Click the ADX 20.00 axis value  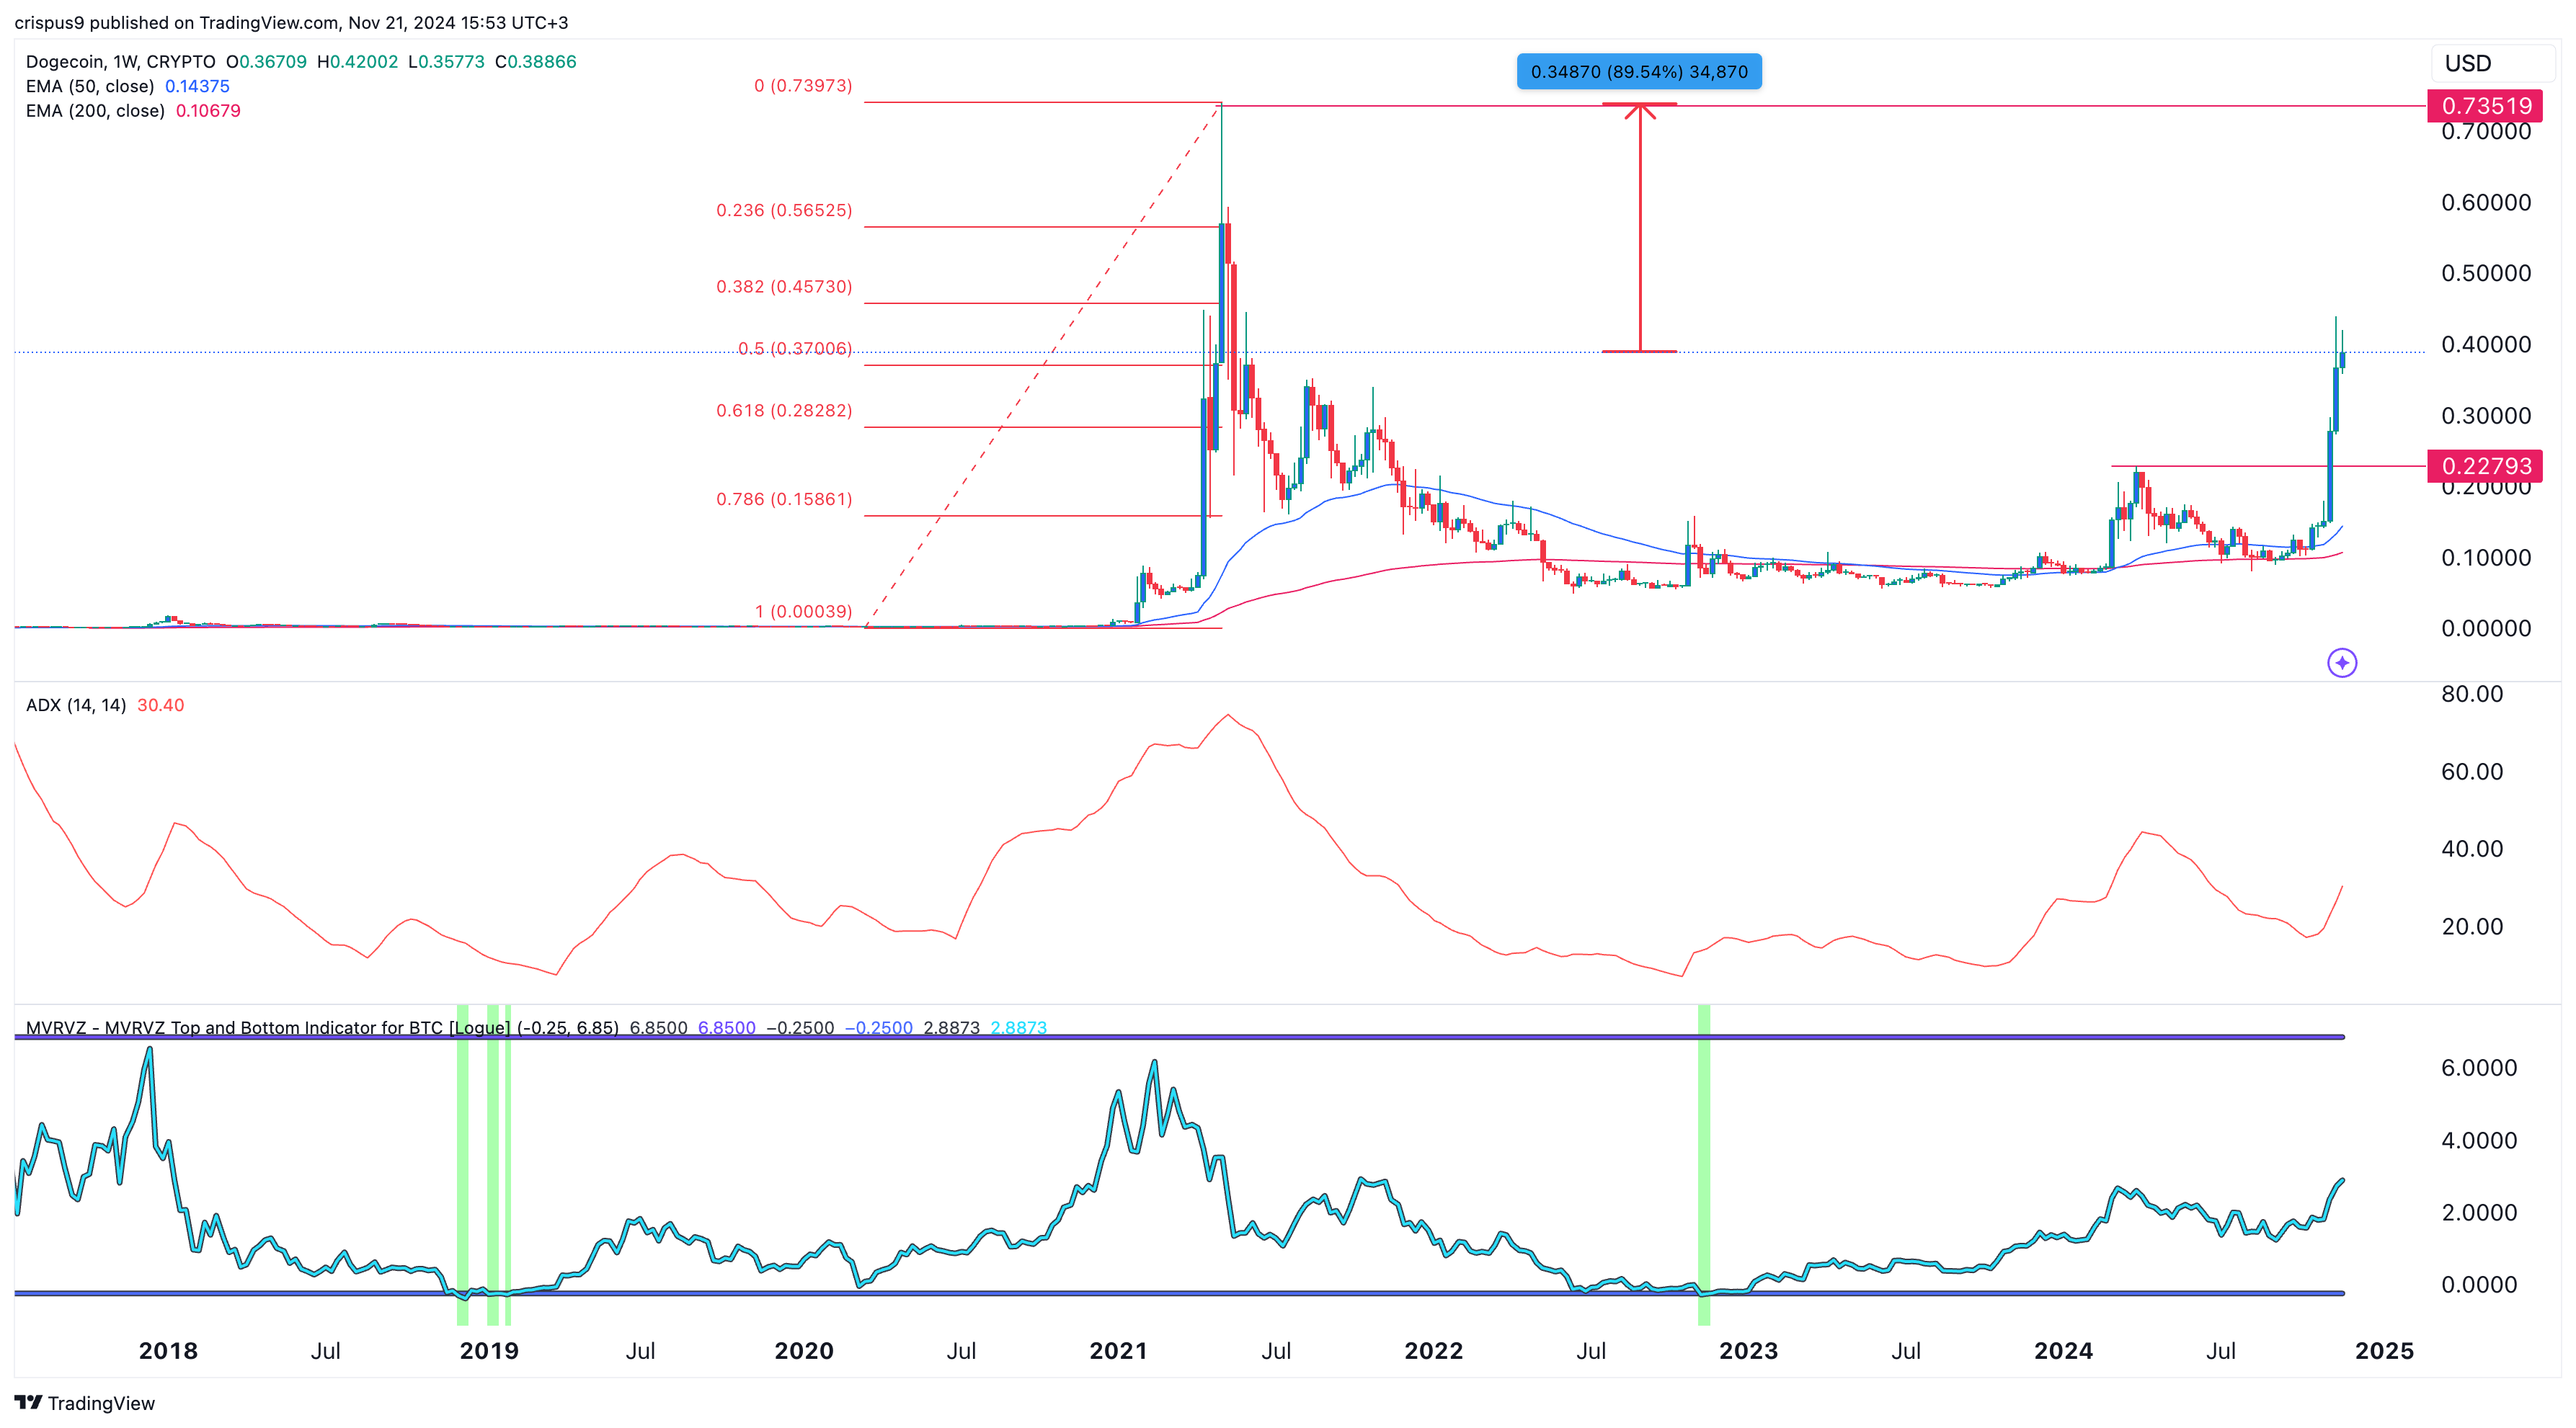tap(2472, 927)
